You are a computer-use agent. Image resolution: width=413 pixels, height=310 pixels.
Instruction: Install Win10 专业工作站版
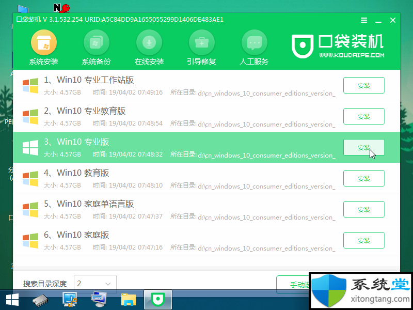(x=364, y=85)
